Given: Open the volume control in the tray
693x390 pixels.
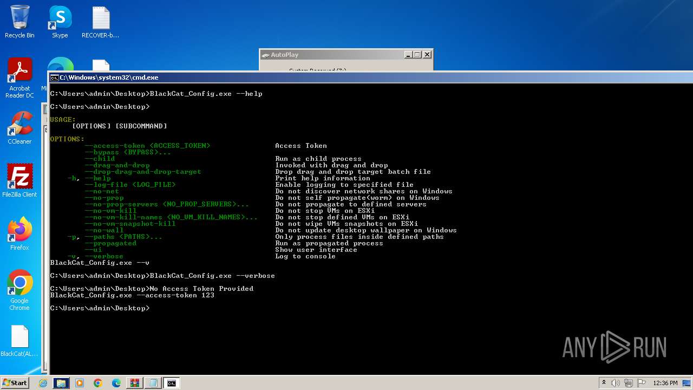Looking at the screenshot, I should click(616, 383).
